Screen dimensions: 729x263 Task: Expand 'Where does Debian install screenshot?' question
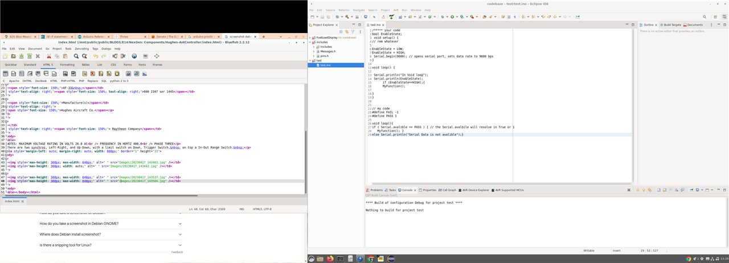[180, 235]
